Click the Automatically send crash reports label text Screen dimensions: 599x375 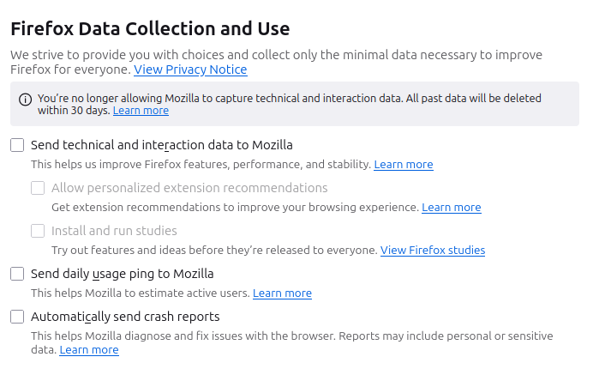(x=125, y=317)
